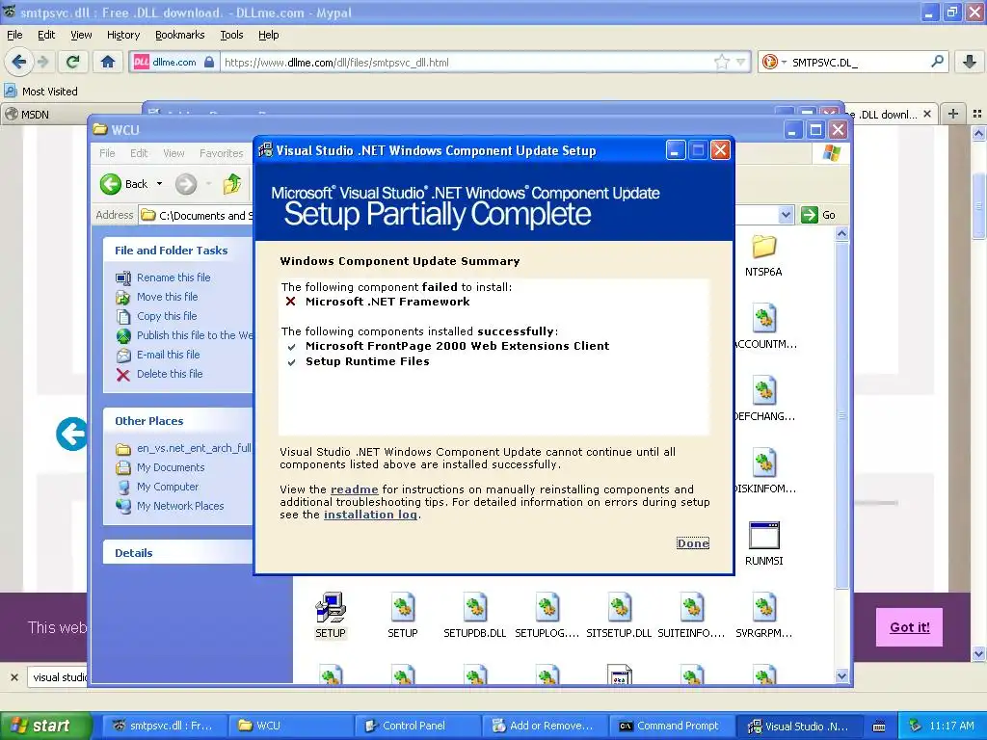This screenshot has width=987, height=740.
Task: Open the readme link in setup dialog
Action: click(x=355, y=489)
